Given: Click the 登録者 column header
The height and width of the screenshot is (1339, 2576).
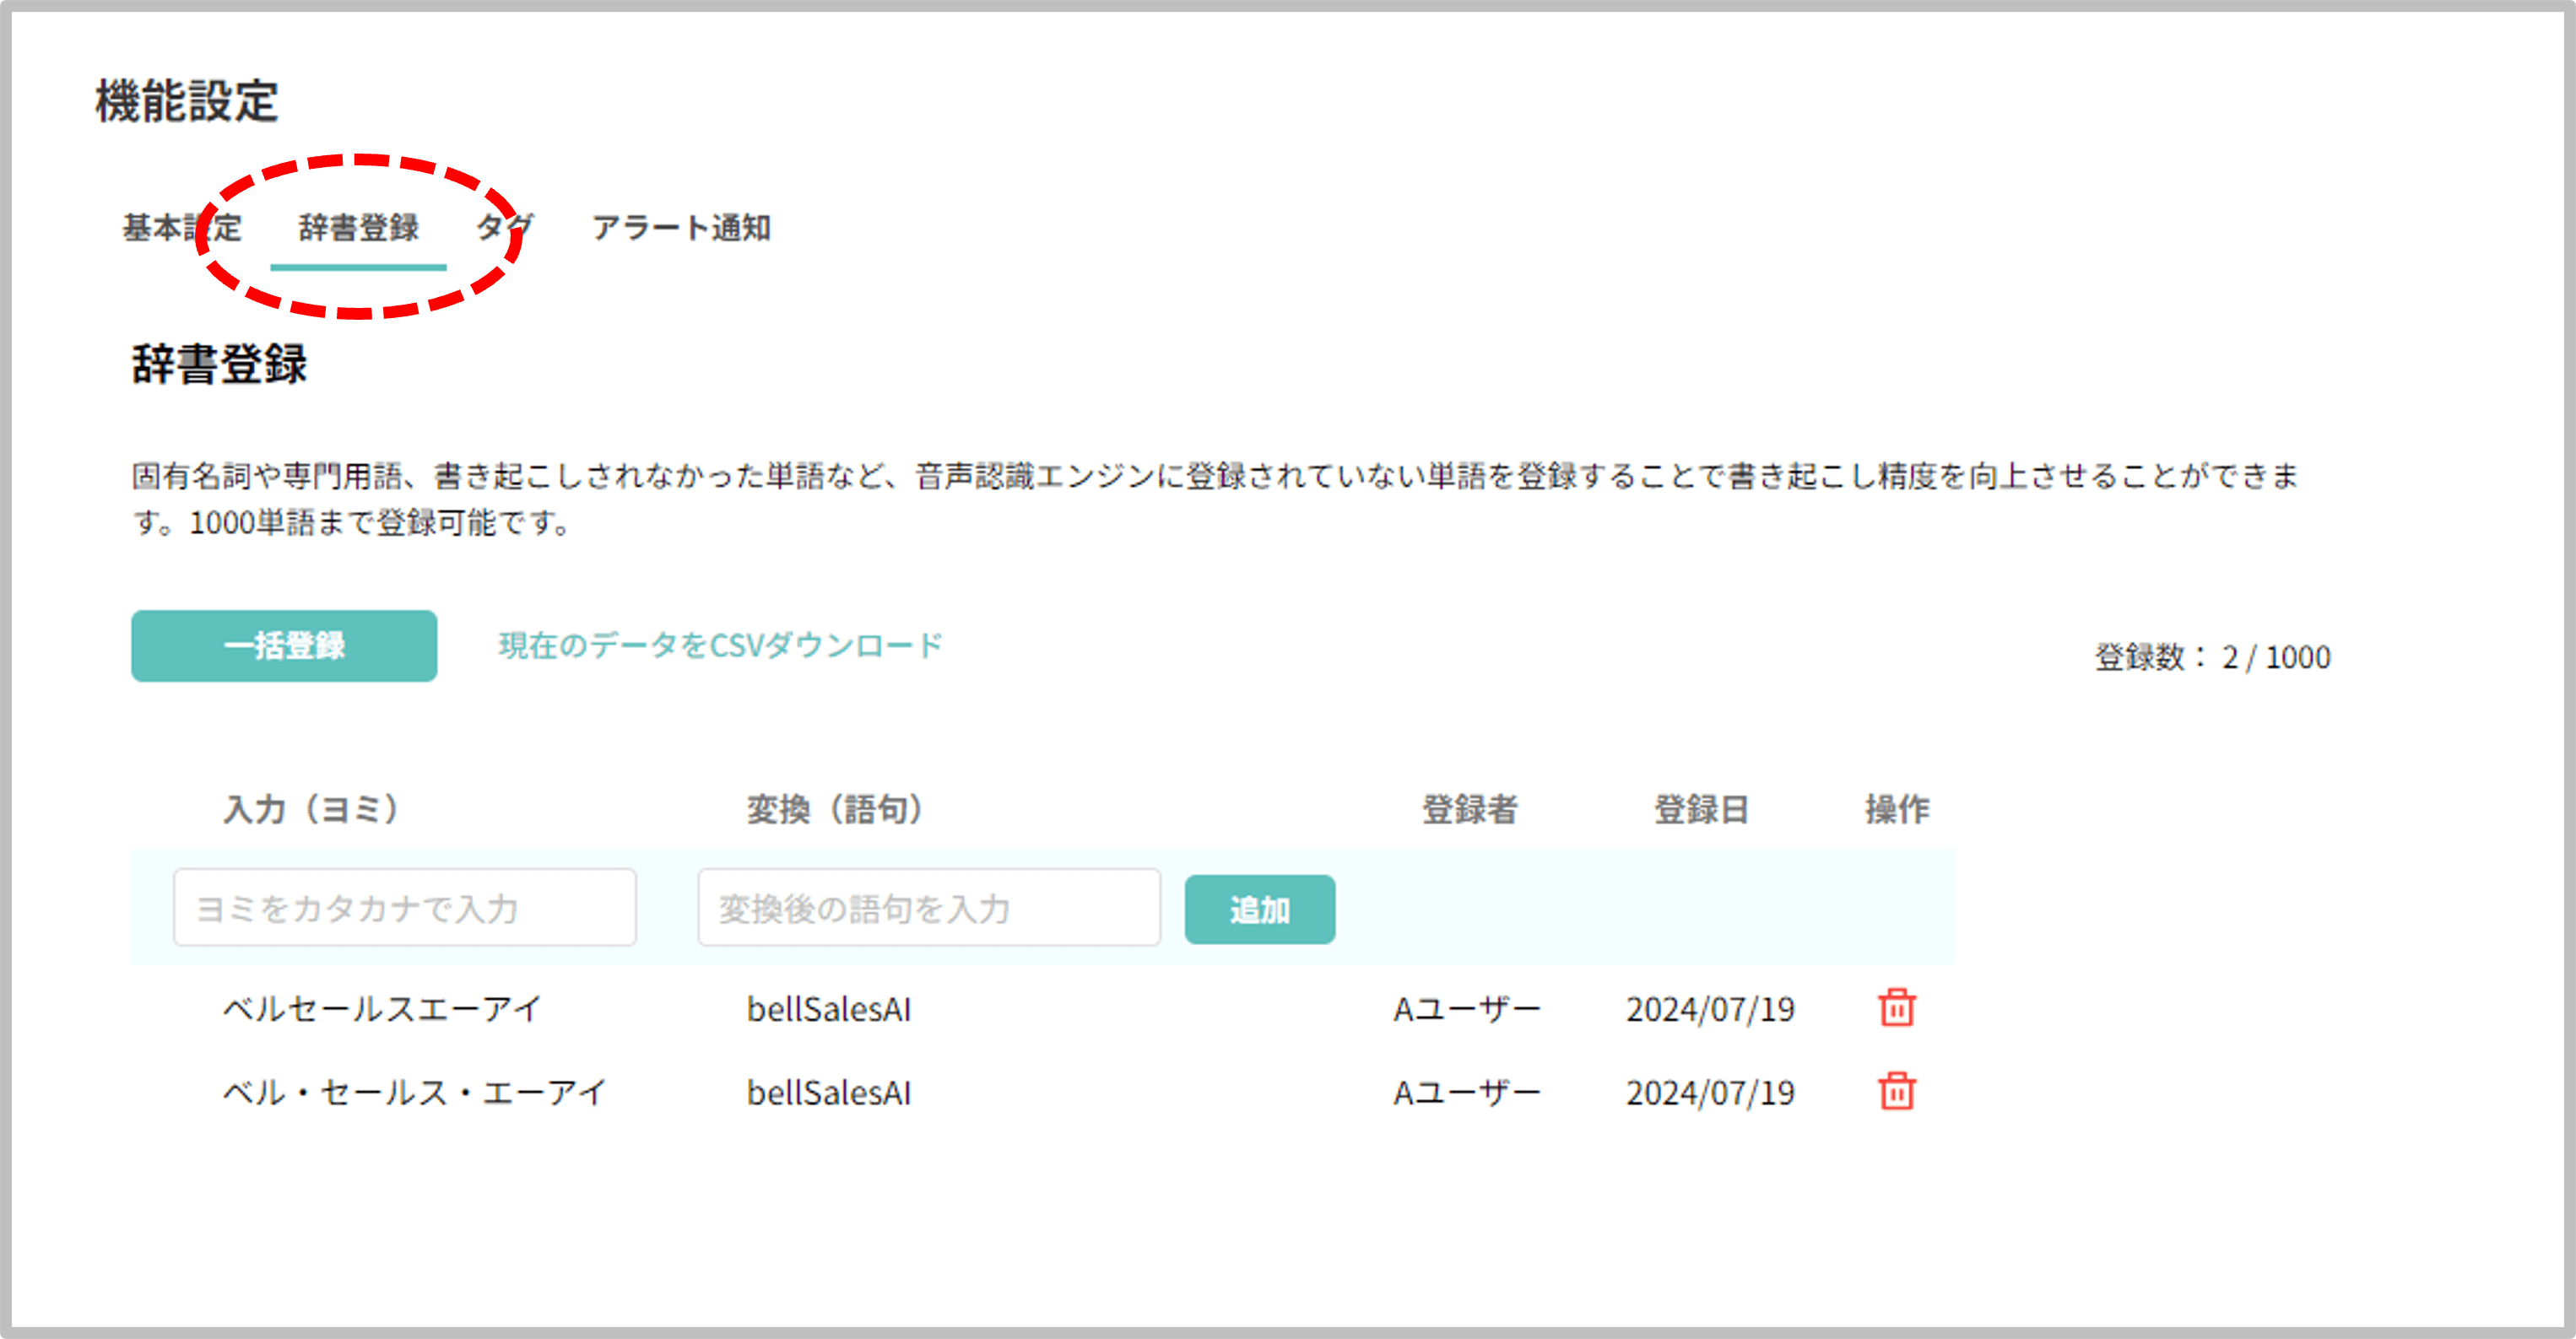Looking at the screenshot, I should [1469, 809].
